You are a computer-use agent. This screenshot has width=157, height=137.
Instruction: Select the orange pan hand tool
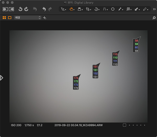(x=71, y=9)
